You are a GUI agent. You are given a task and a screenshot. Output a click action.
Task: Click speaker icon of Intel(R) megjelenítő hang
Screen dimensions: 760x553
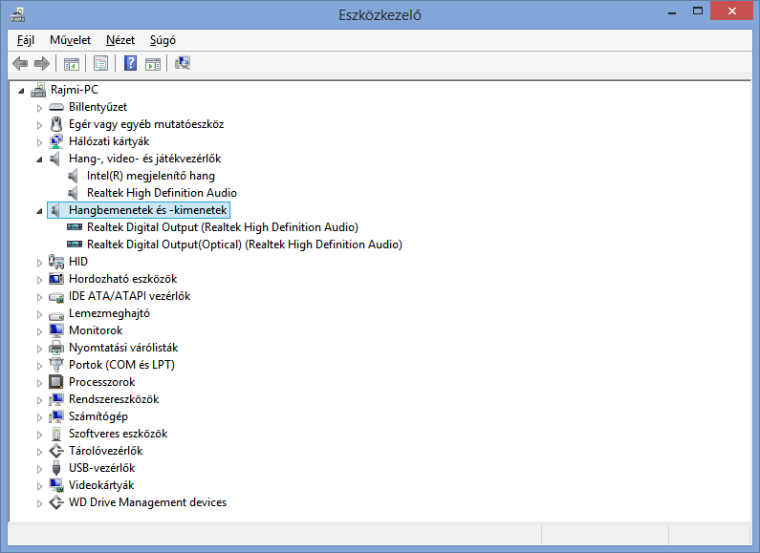(x=73, y=176)
